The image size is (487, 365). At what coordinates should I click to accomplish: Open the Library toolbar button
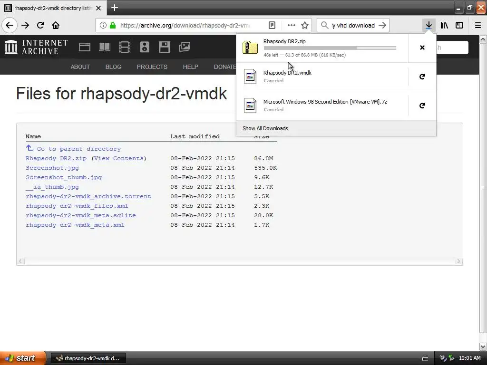[x=444, y=25]
